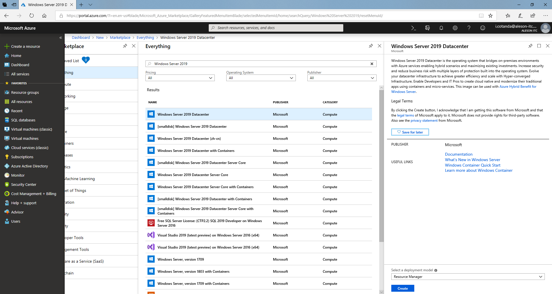Open the Cloud Shell terminal
Viewport: 552px width, 294px height.
[x=413, y=28]
